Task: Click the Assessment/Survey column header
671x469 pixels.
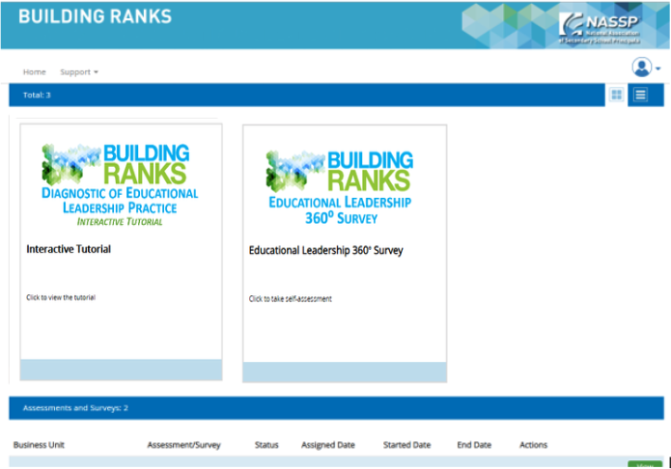Action: pyautogui.click(x=184, y=445)
